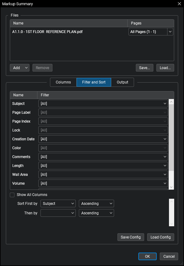This screenshot has width=184, height=266.
Task: Open the empty Then by field dropdown
Action: 58,213
